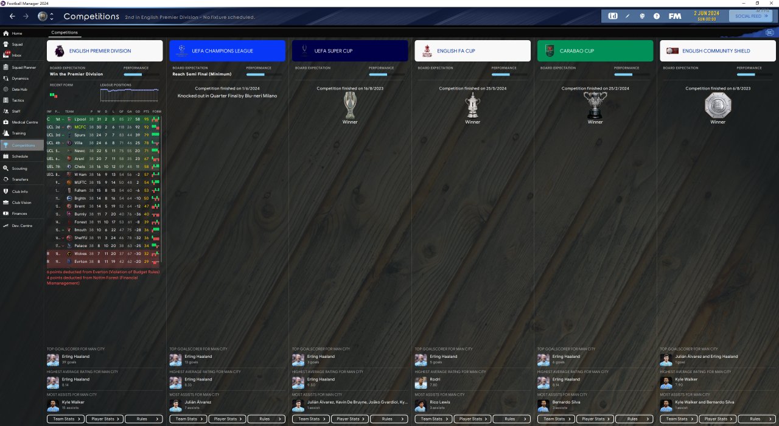This screenshot has height=426, width=779.
Task: Click the Man City club badge in header
Action: tap(42, 16)
